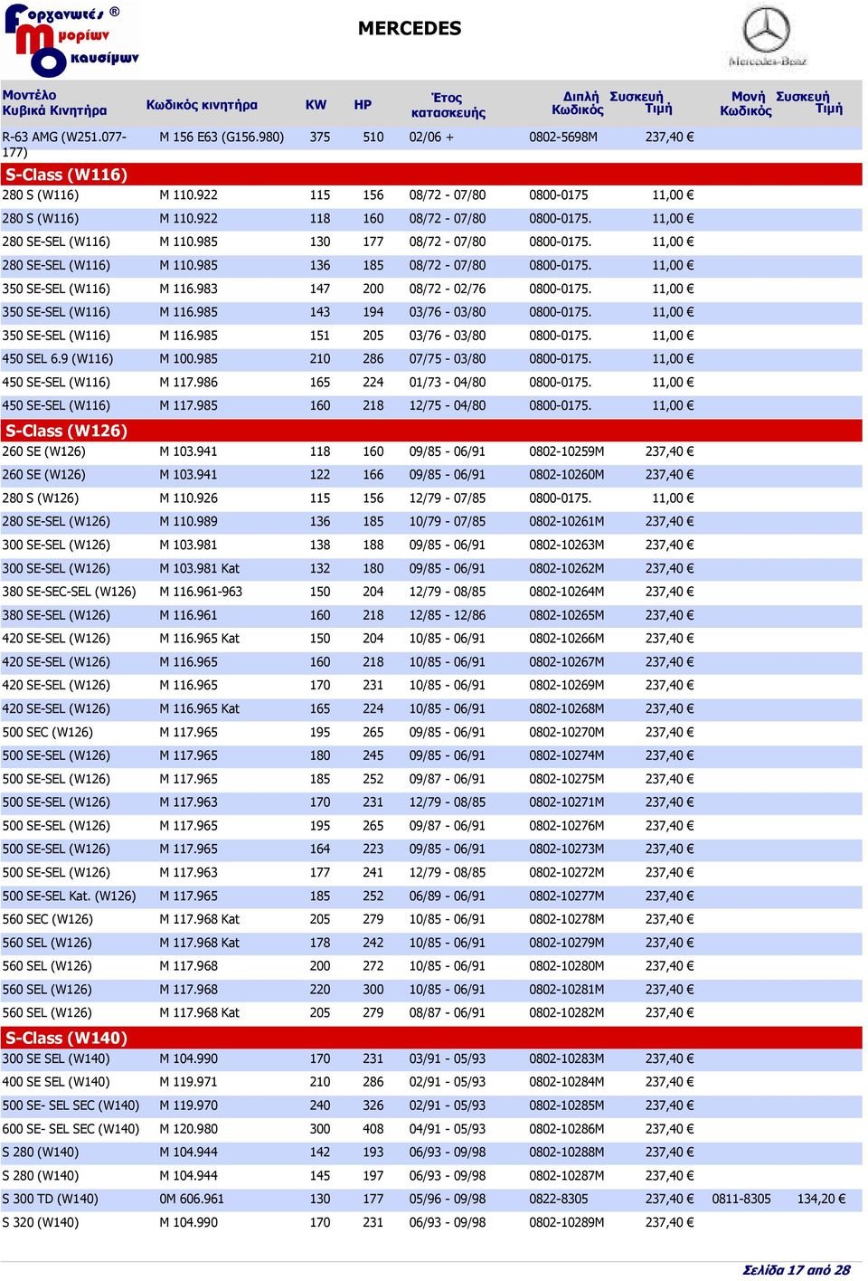Click the 350 SE-SEL (W116) M 116.983 engine code
868x1281 pixels.
[x=188, y=289]
